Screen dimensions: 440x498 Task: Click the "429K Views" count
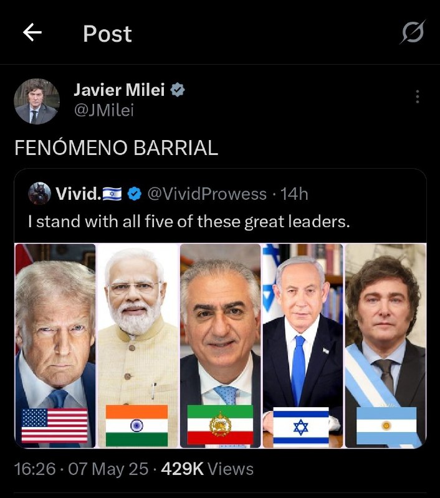point(207,469)
